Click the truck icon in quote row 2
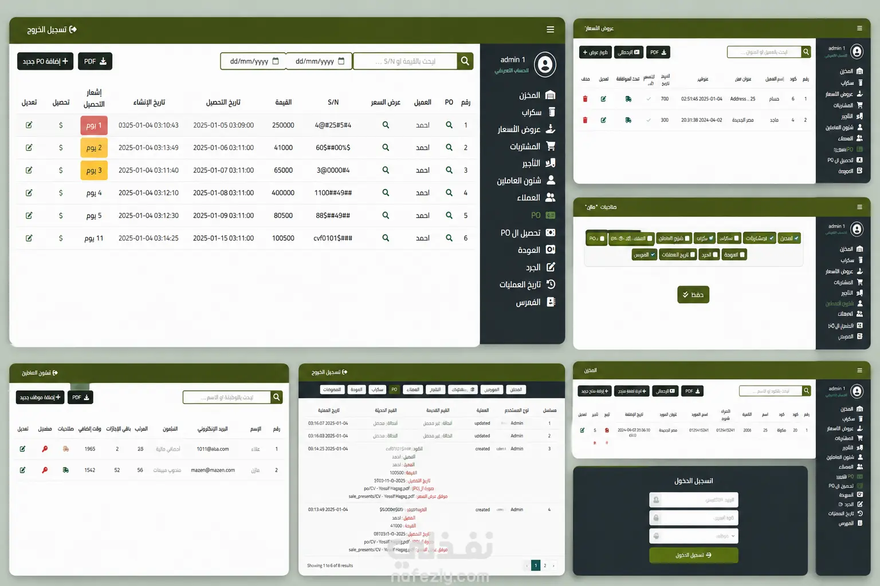This screenshot has width=880, height=586. tap(628, 120)
